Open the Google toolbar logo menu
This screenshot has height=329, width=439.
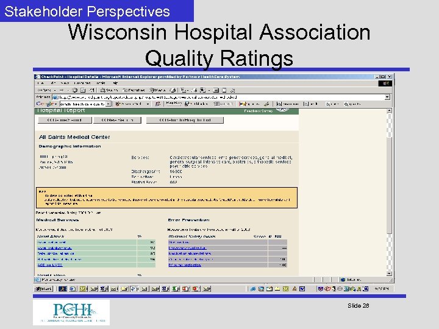pos(47,104)
